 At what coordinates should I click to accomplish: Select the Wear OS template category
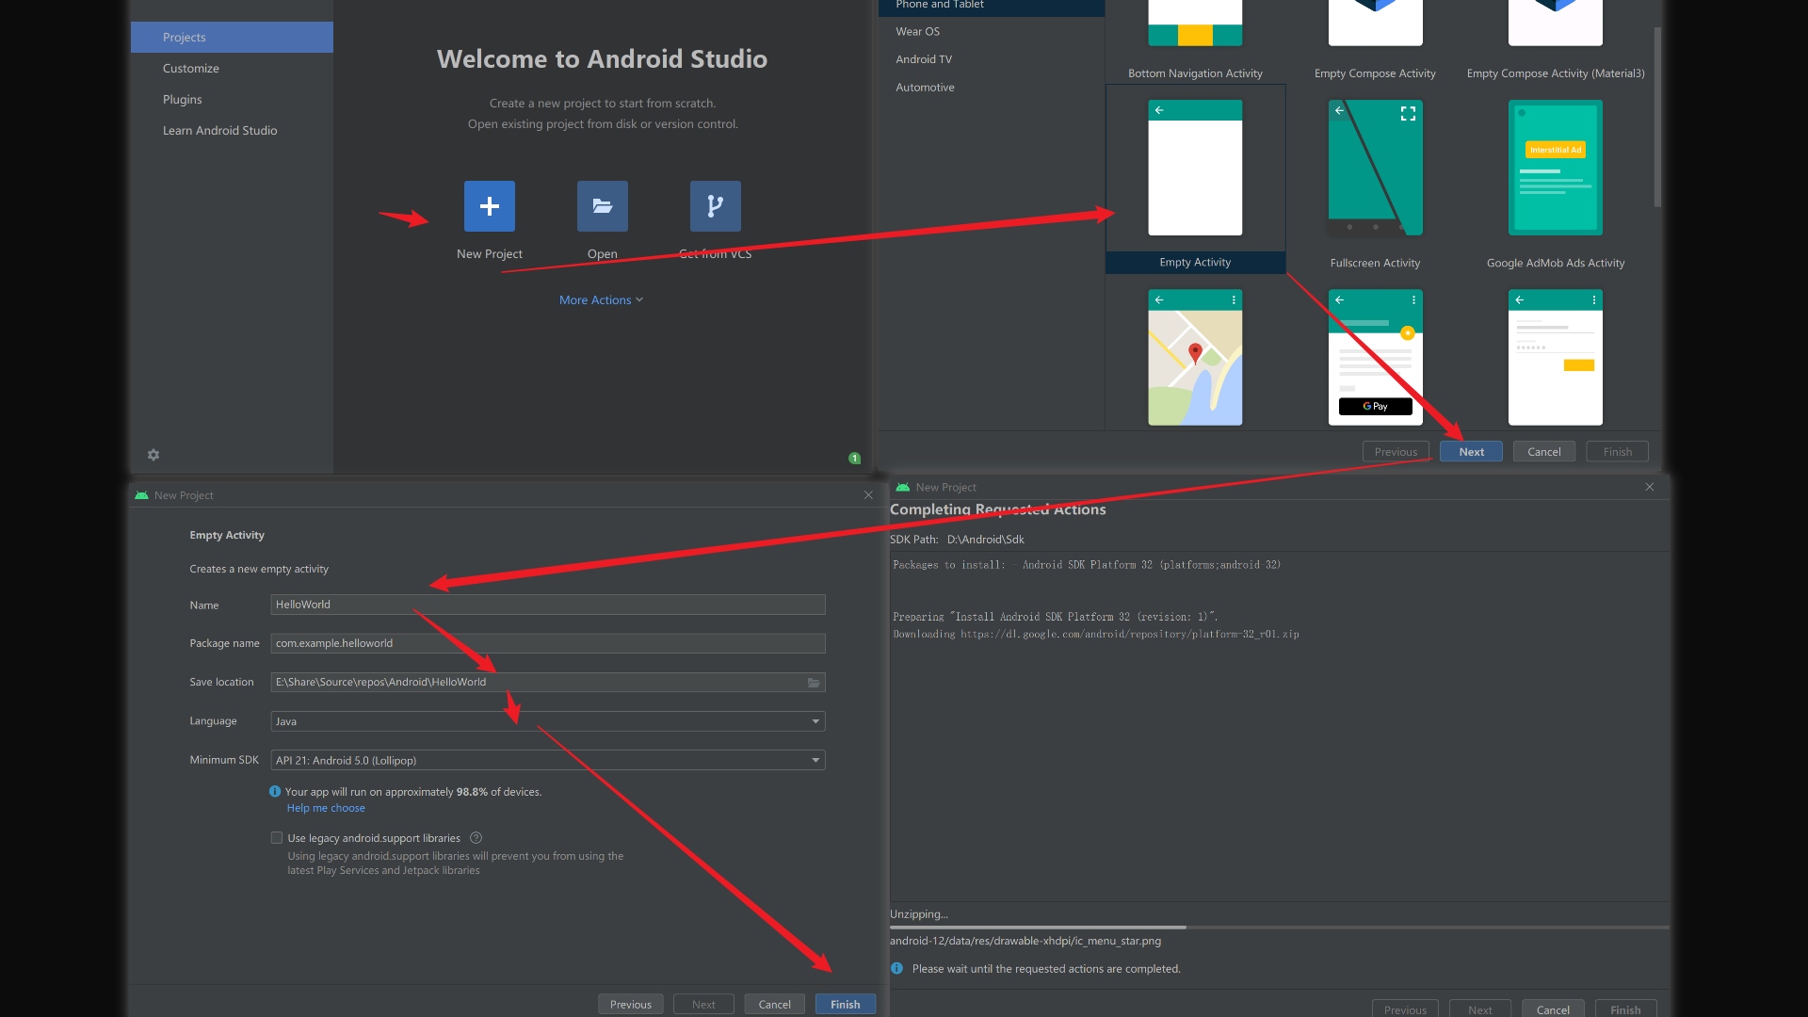click(917, 31)
